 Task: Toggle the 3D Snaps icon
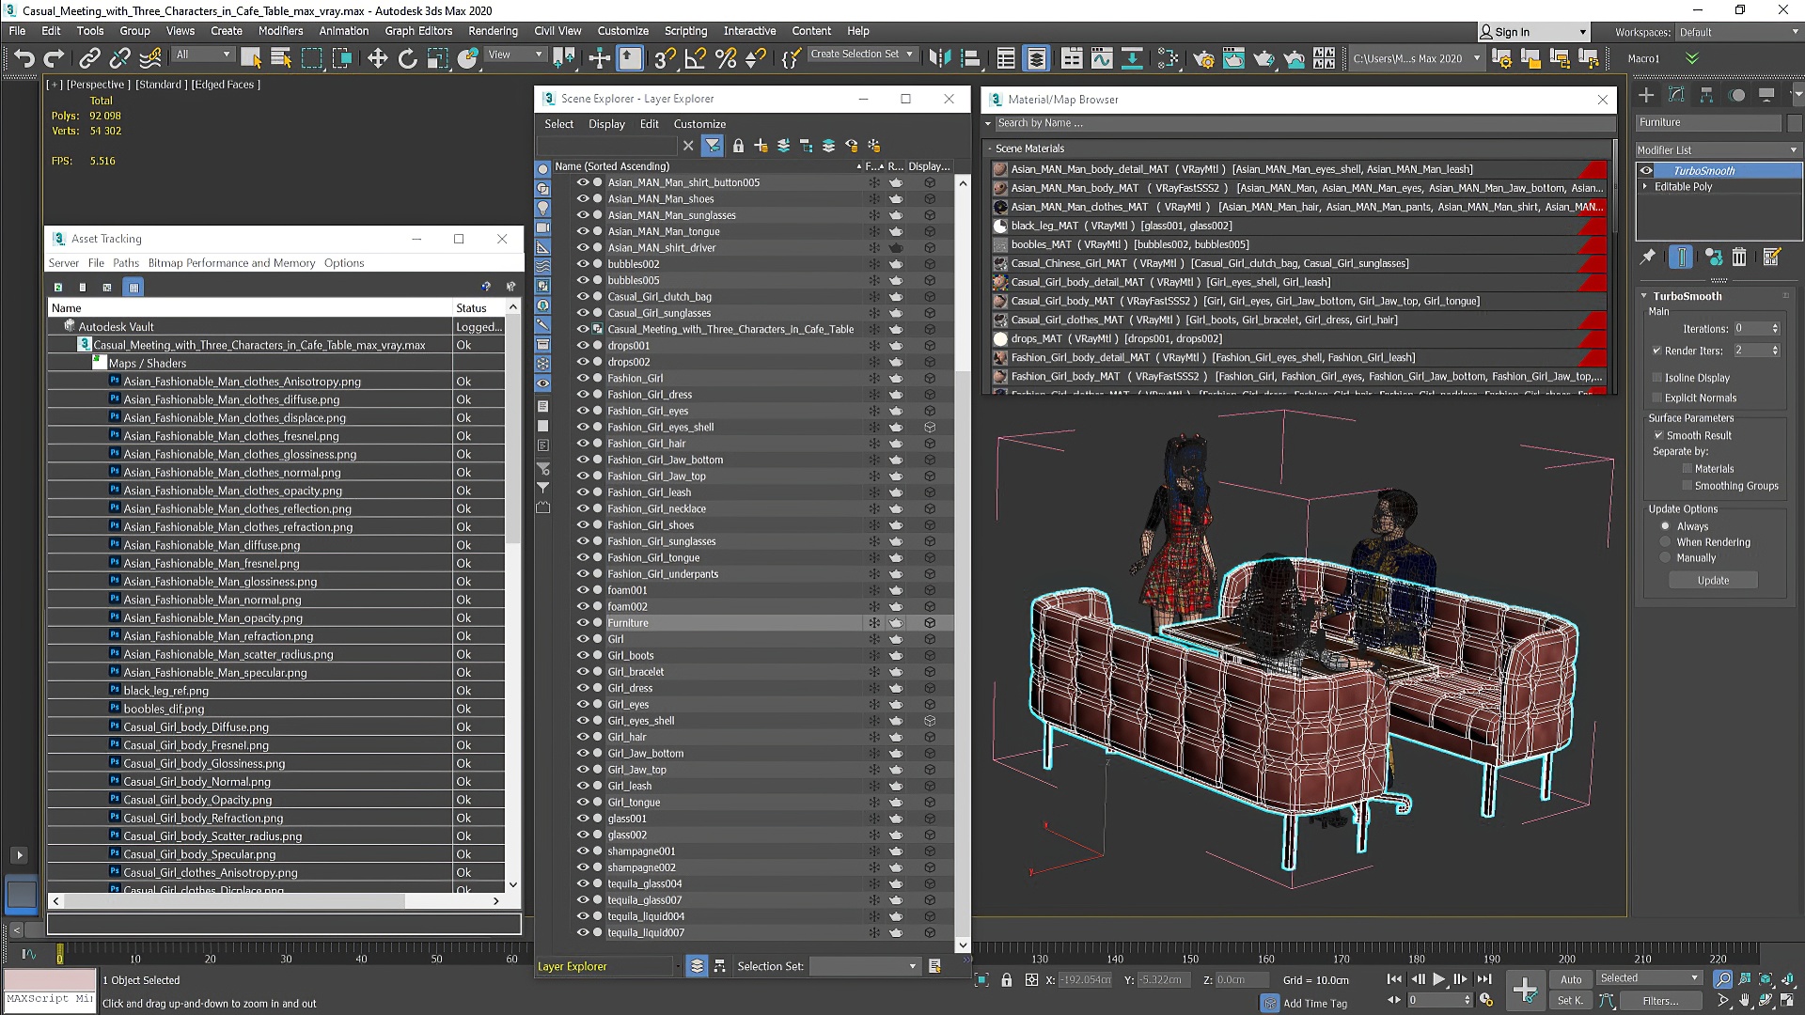pyautogui.click(x=665, y=58)
